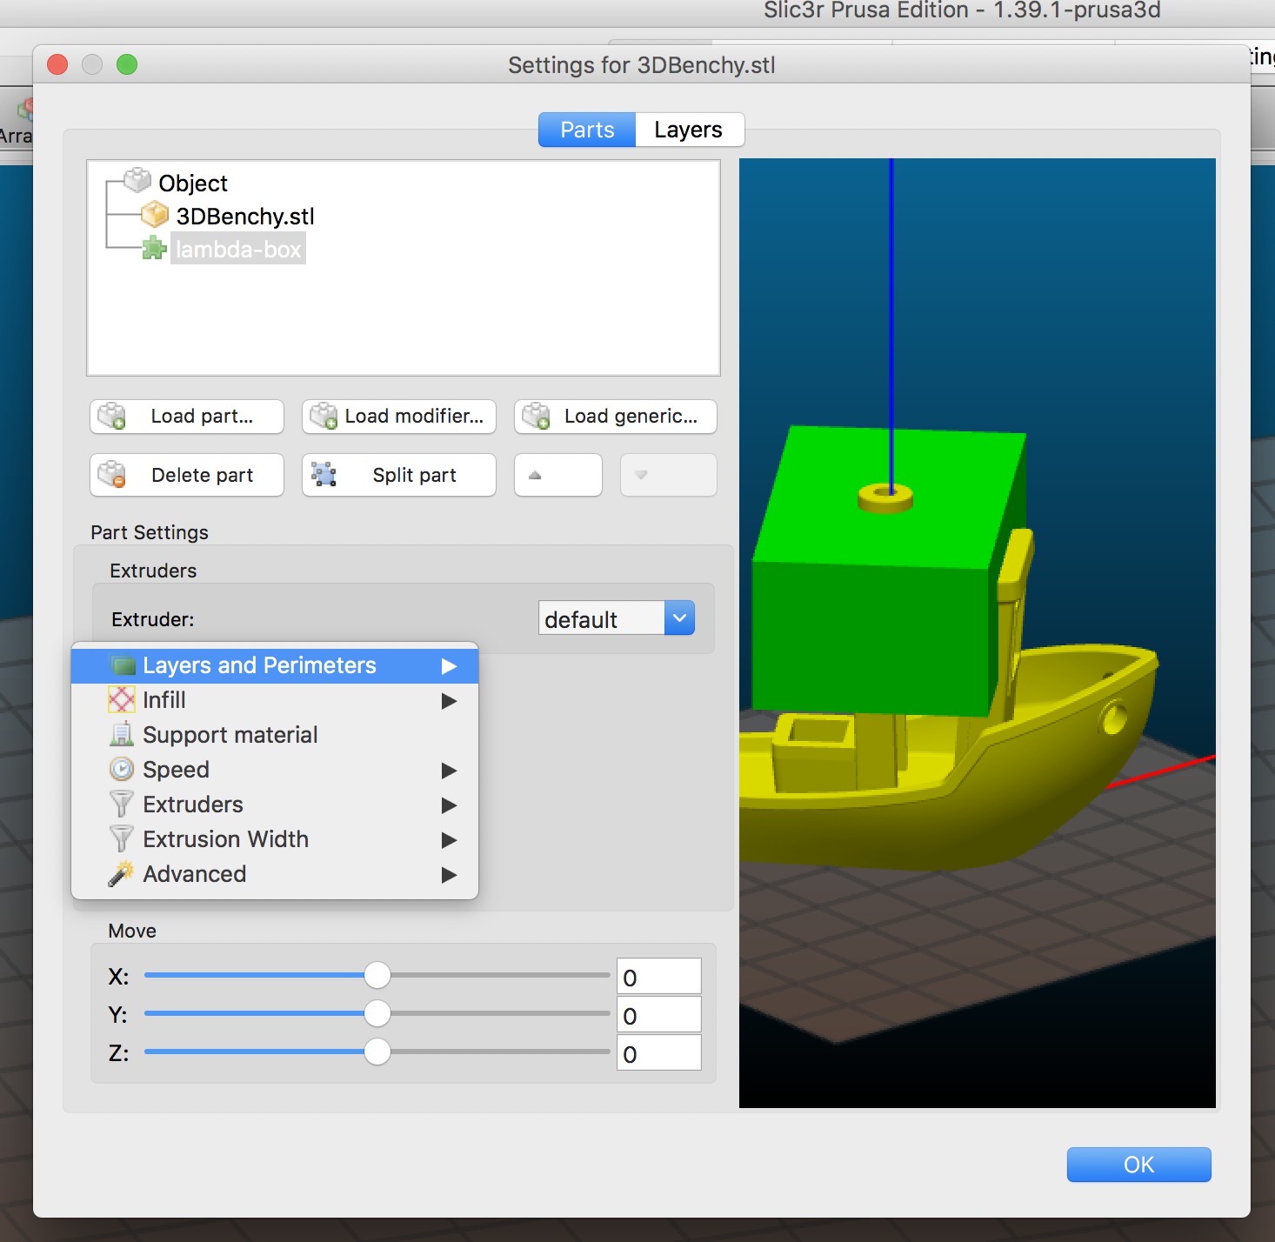Click the disabled move-down arrow button
Screen dimensions: 1275x1242
tap(668, 475)
